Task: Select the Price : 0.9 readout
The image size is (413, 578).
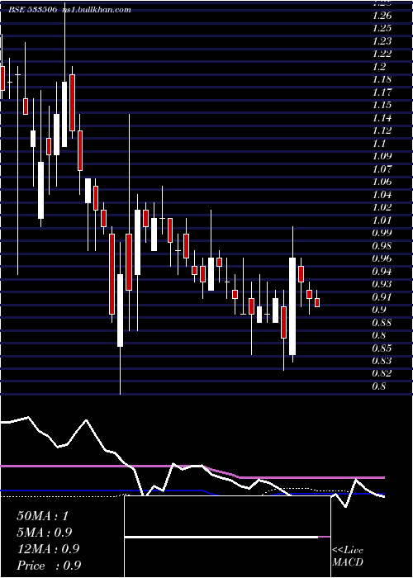Action: tap(49, 566)
